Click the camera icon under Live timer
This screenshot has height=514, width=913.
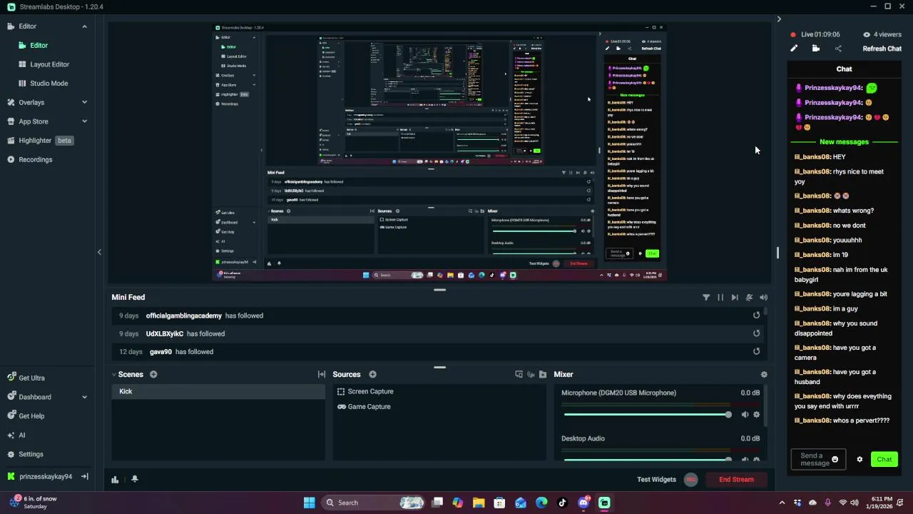816,49
